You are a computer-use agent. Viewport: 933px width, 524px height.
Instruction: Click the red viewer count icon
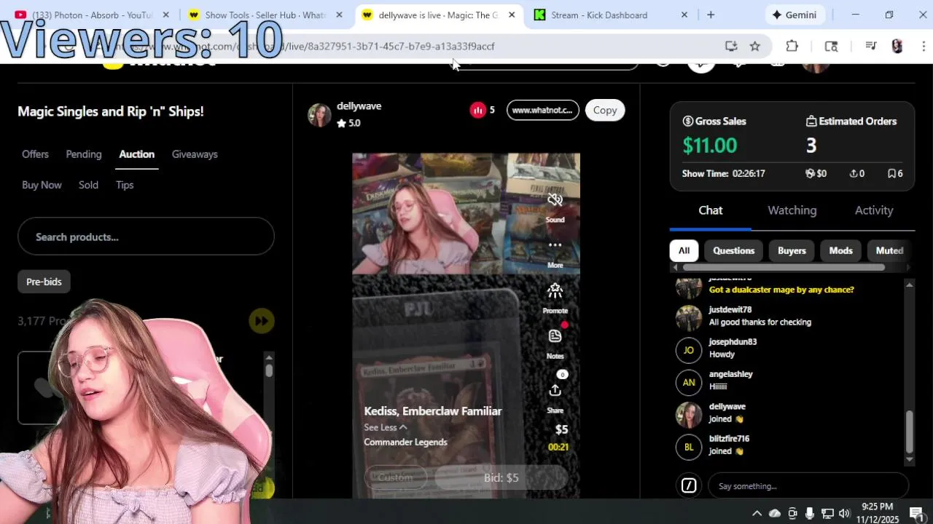pos(478,110)
